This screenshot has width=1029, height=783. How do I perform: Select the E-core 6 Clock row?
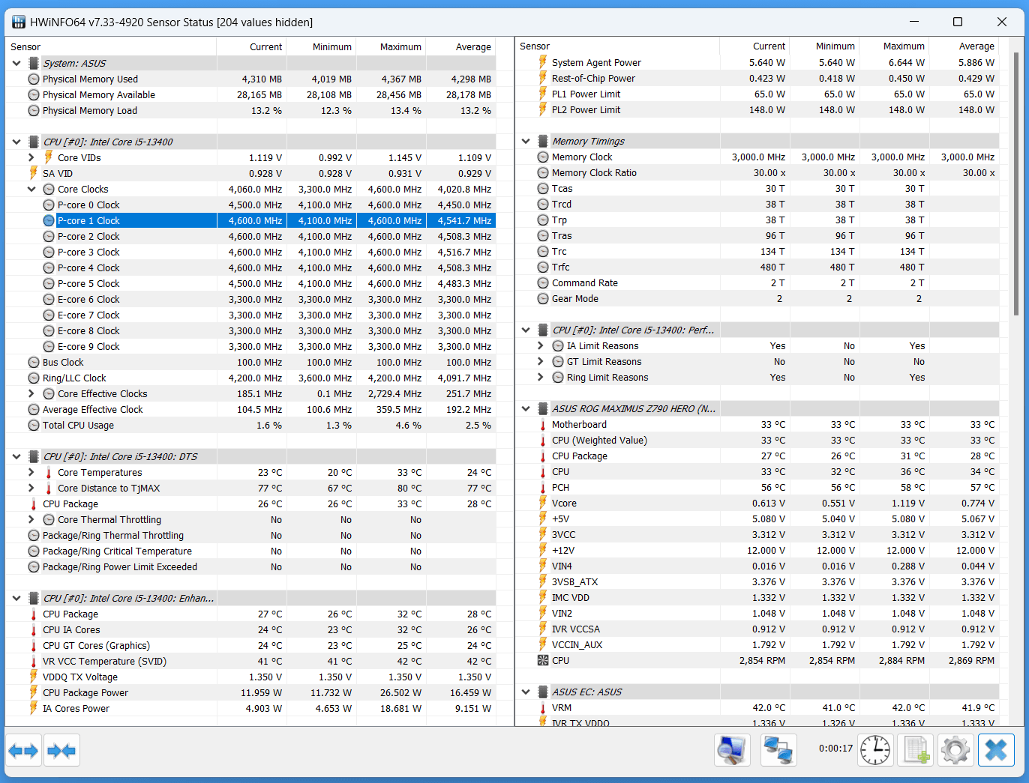click(x=250, y=299)
